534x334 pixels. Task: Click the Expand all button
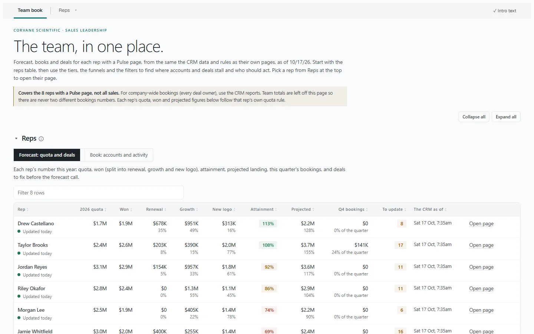(506, 117)
